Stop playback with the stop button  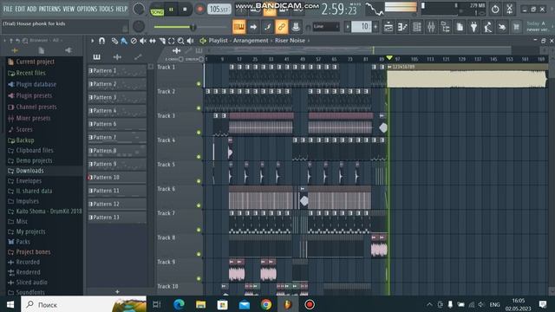point(185,10)
